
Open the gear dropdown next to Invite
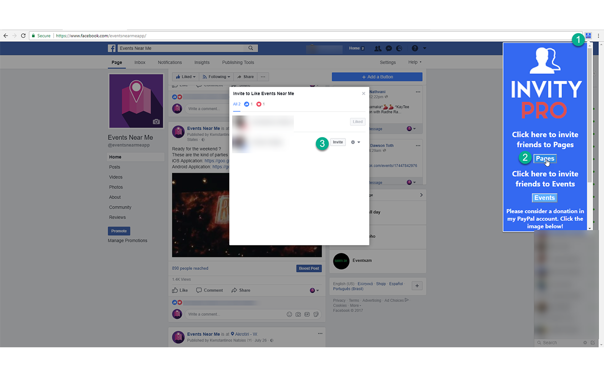355,142
